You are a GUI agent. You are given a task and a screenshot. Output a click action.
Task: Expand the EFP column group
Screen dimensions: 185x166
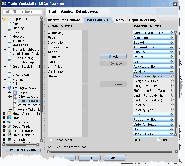coord(171,115)
